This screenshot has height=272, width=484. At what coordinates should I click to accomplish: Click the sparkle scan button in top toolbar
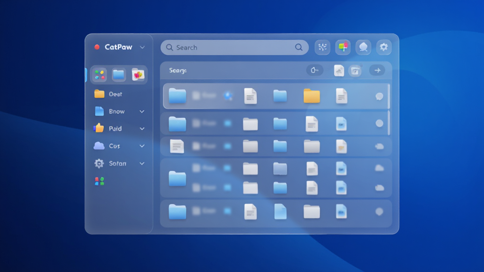(x=322, y=47)
